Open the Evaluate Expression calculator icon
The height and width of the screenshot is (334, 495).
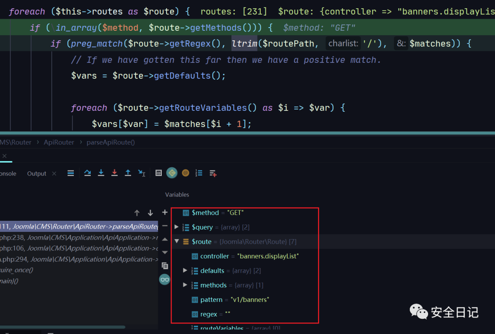159,173
